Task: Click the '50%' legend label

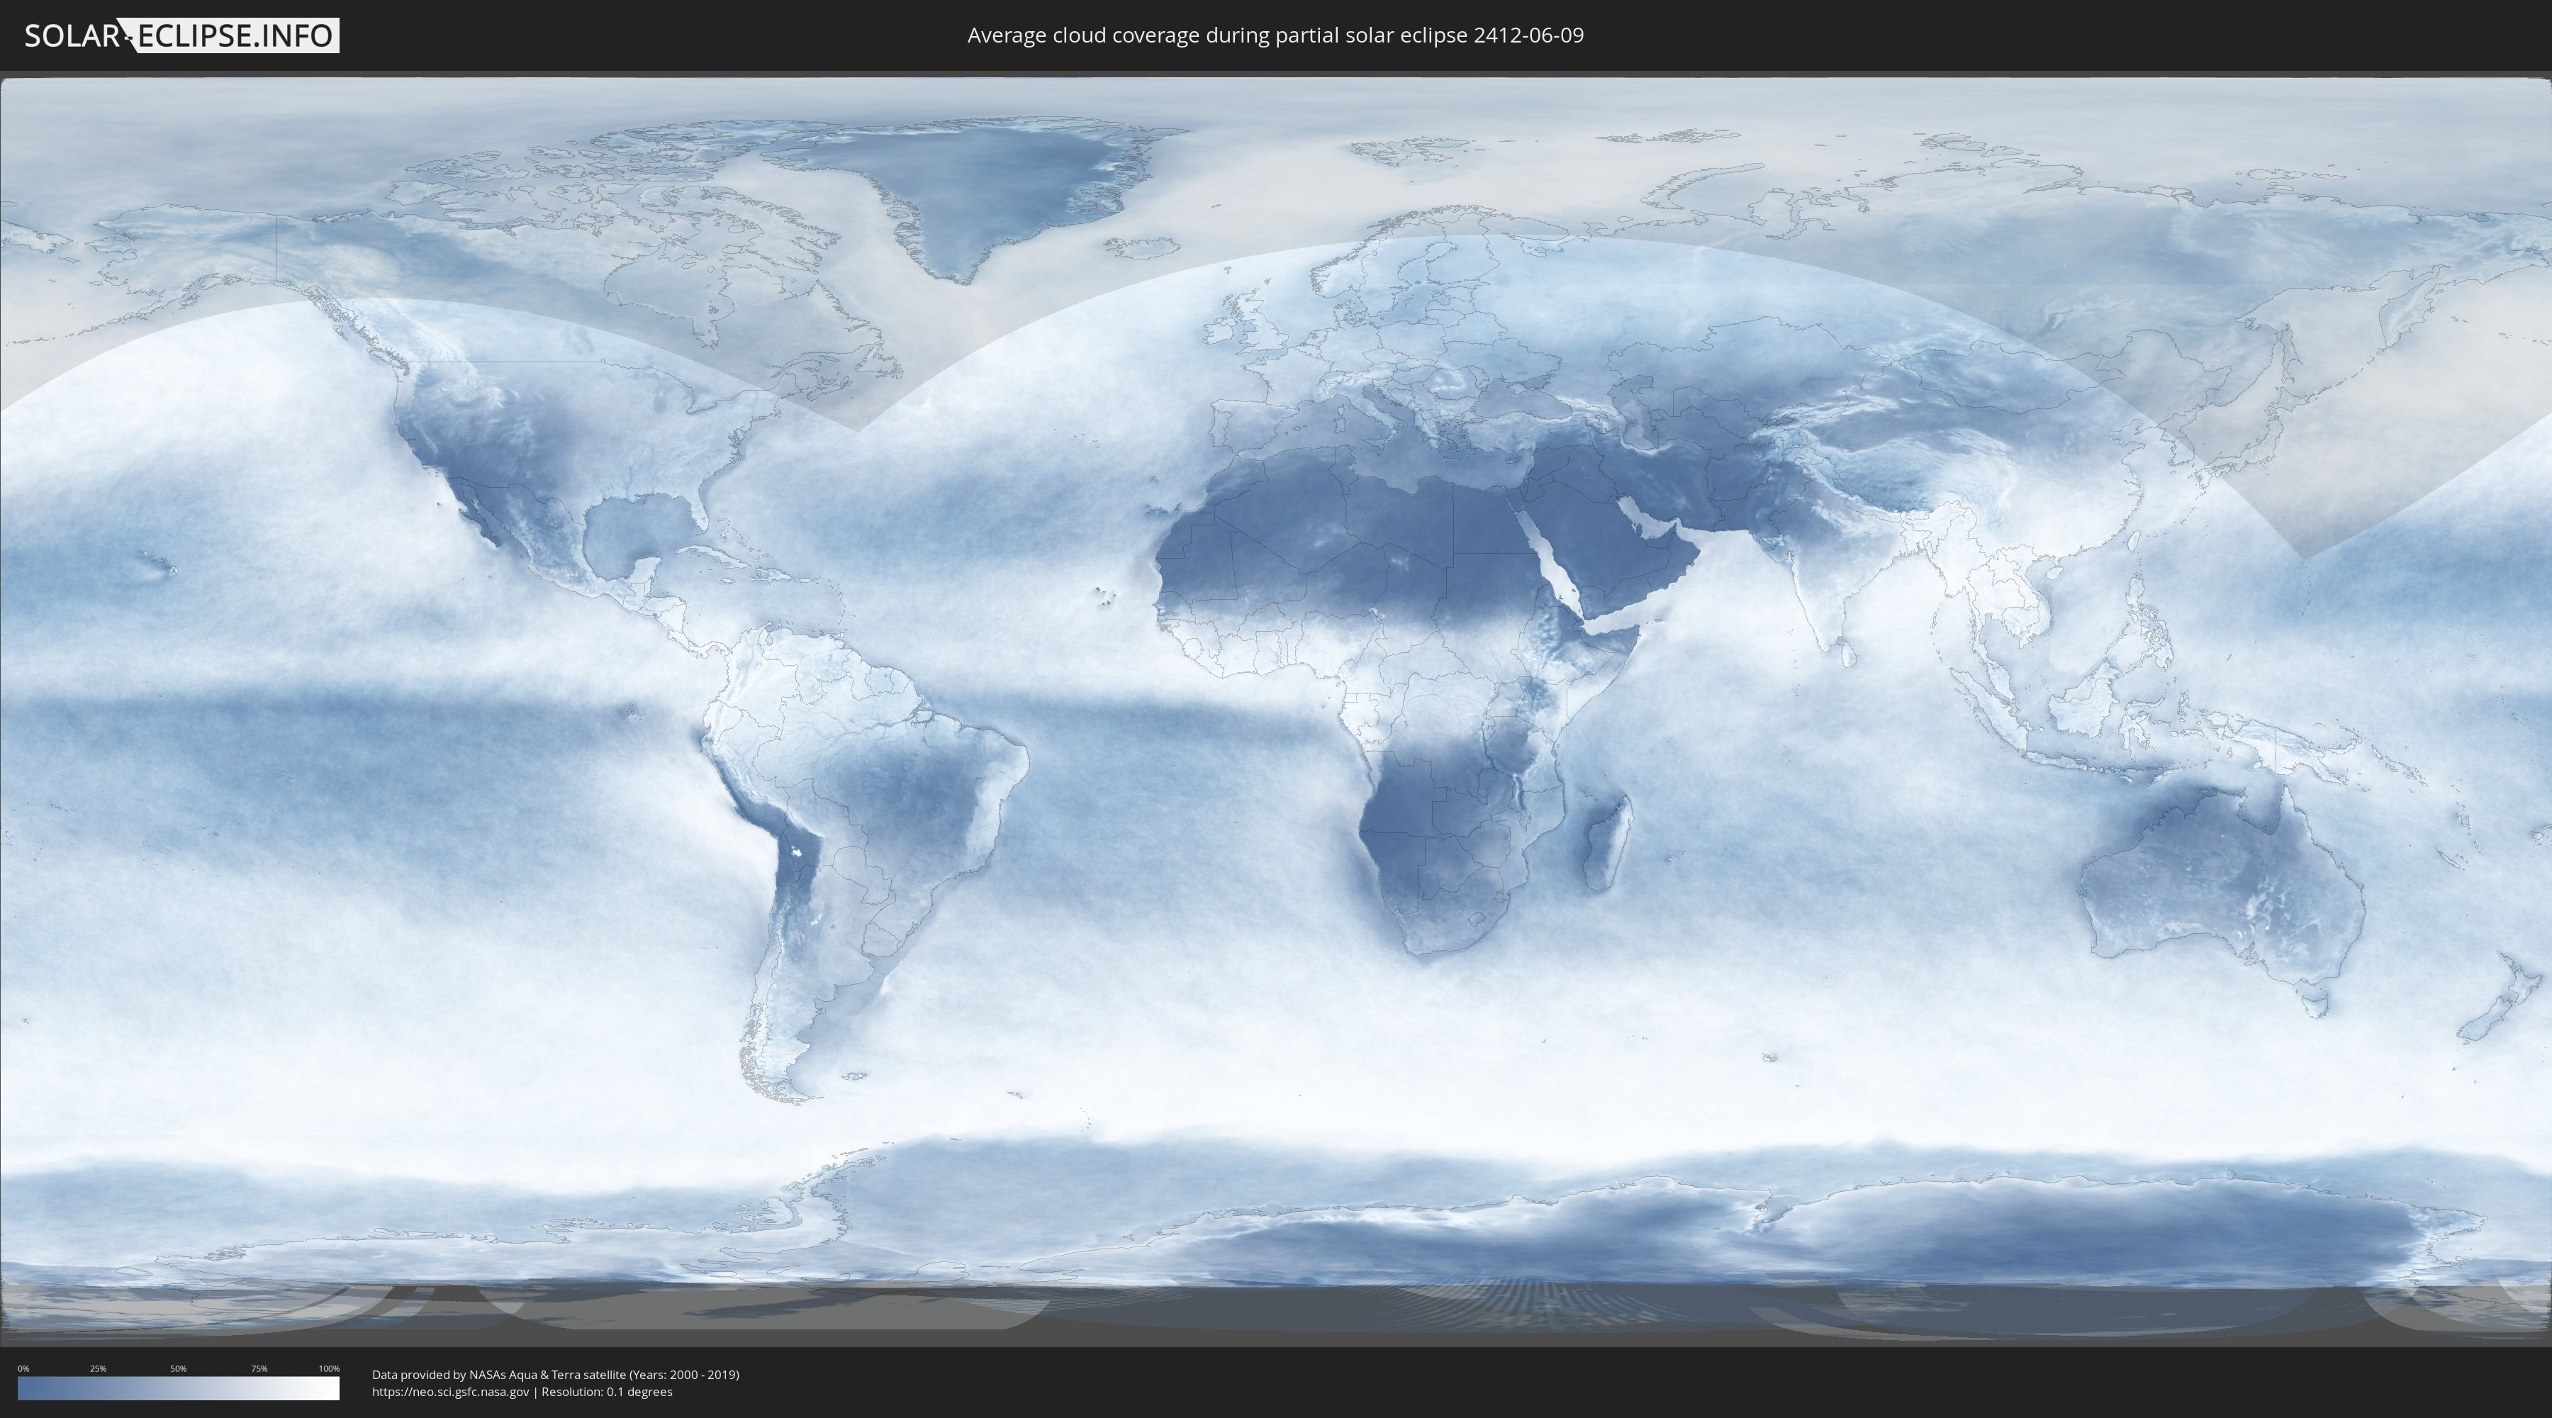Action: (179, 1368)
